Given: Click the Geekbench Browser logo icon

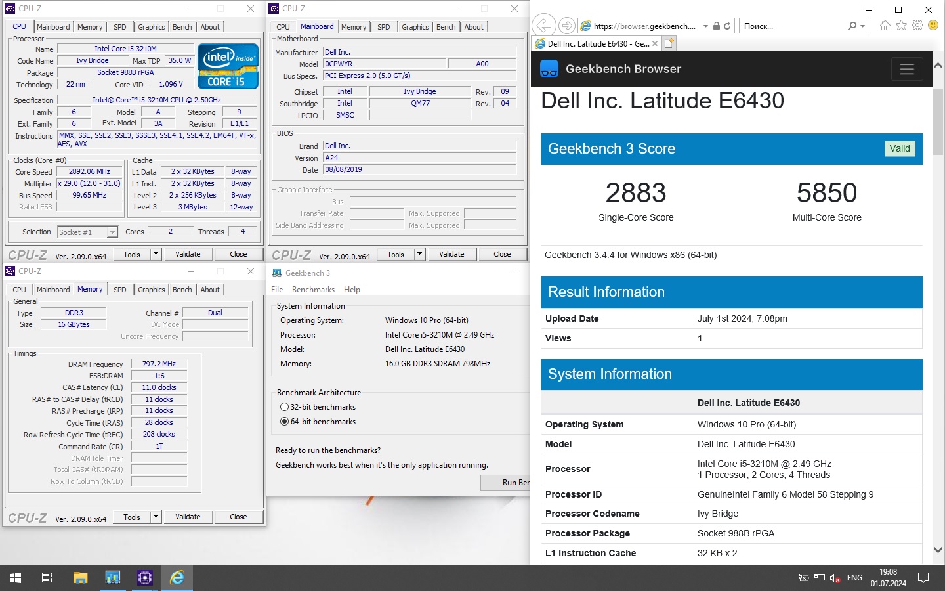Looking at the screenshot, I should [x=549, y=69].
